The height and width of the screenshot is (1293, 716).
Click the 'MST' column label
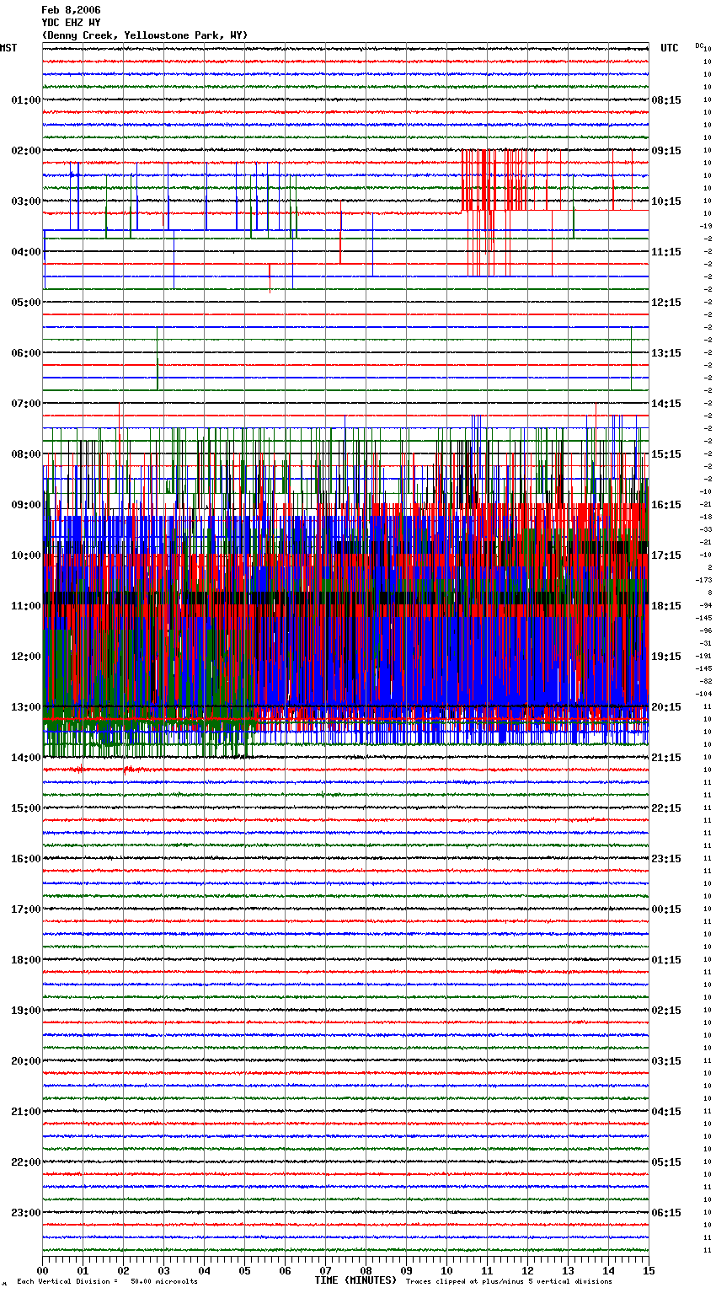click(x=8, y=48)
